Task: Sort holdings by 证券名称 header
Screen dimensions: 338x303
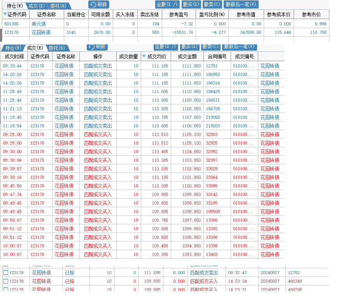Action: point(47,14)
